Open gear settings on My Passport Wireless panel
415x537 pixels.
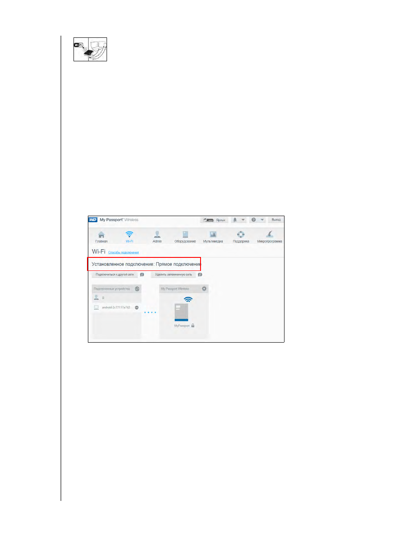coord(204,289)
